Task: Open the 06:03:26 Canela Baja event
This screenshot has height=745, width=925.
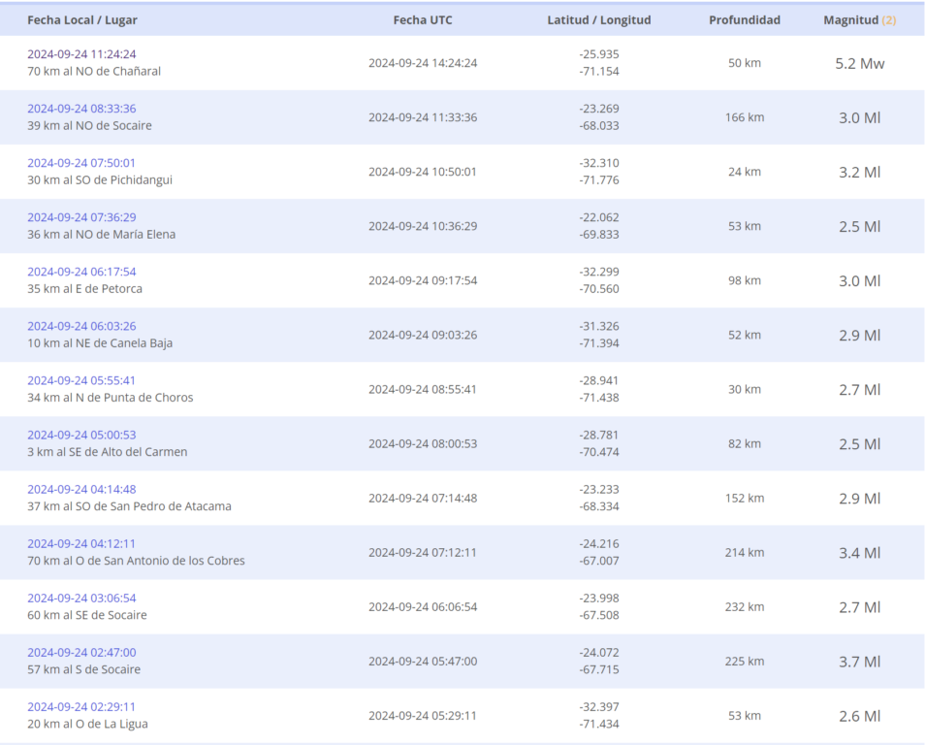Action: pyautogui.click(x=81, y=326)
